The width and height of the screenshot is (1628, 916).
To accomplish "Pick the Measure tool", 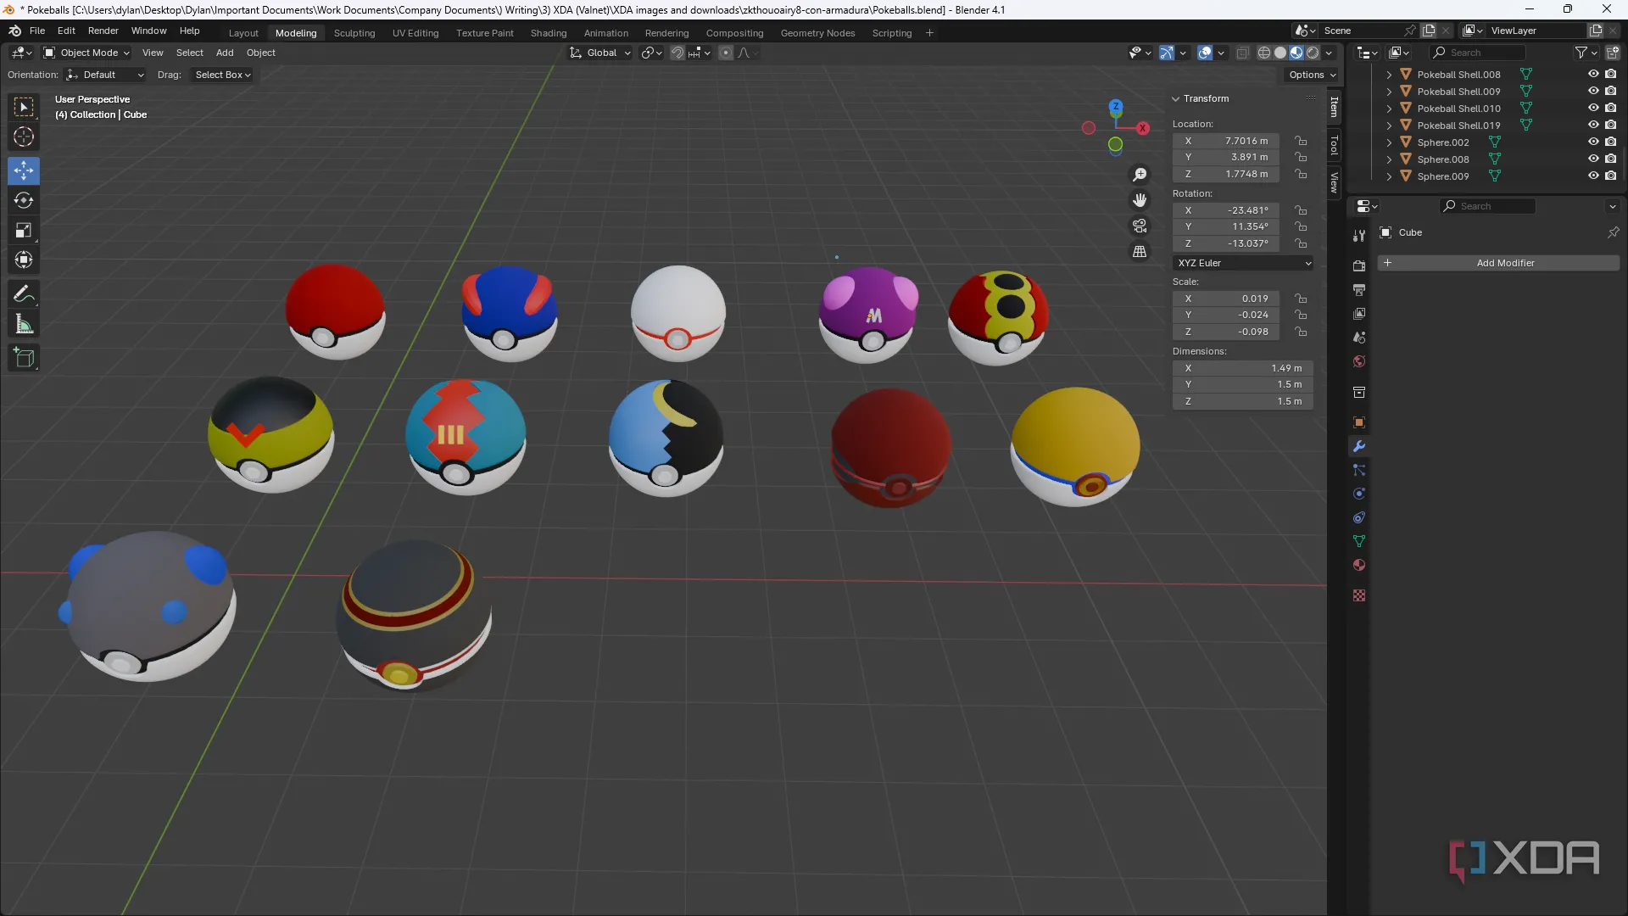I will click(24, 324).
